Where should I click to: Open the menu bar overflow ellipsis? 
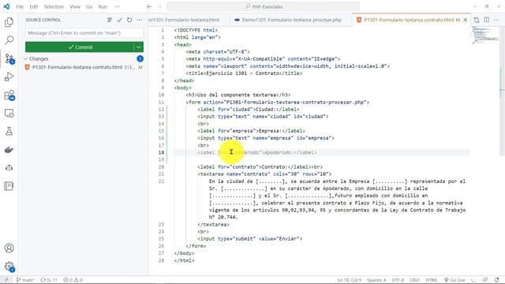tap(118, 6)
